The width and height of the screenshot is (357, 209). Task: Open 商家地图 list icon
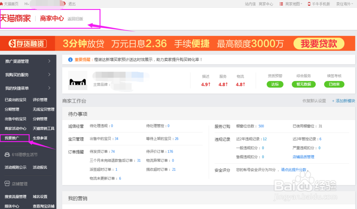pos(281,4)
